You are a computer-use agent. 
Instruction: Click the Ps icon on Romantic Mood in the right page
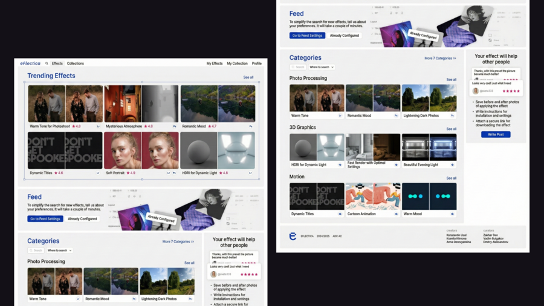396,116
